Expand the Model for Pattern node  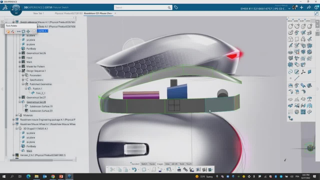(20, 66)
